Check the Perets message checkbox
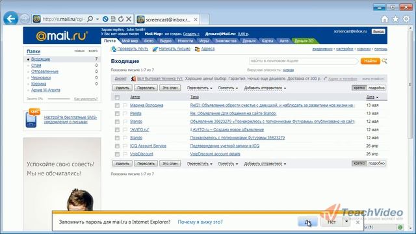The image size is (416, 234). click(x=117, y=114)
